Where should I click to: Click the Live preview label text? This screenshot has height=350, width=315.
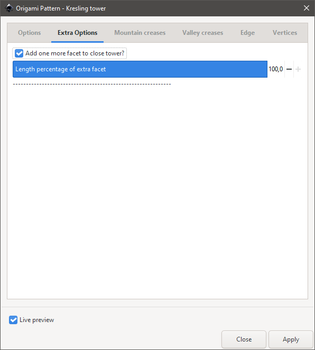(x=37, y=320)
